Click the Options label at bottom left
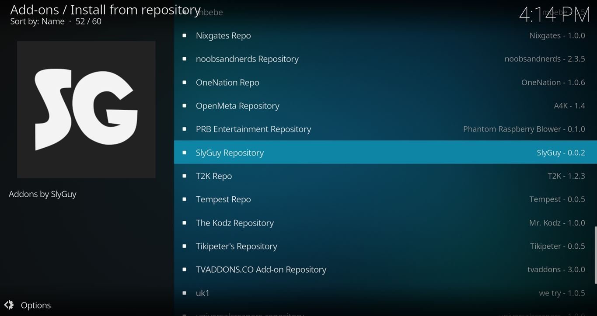The image size is (597, 316). [x=36, y=305]
